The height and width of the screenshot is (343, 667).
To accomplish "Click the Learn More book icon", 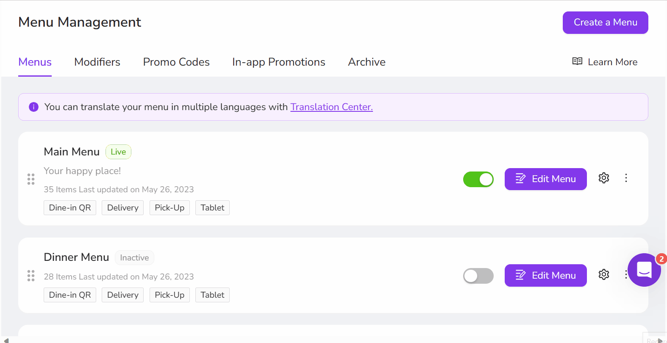I will (577, 61).
